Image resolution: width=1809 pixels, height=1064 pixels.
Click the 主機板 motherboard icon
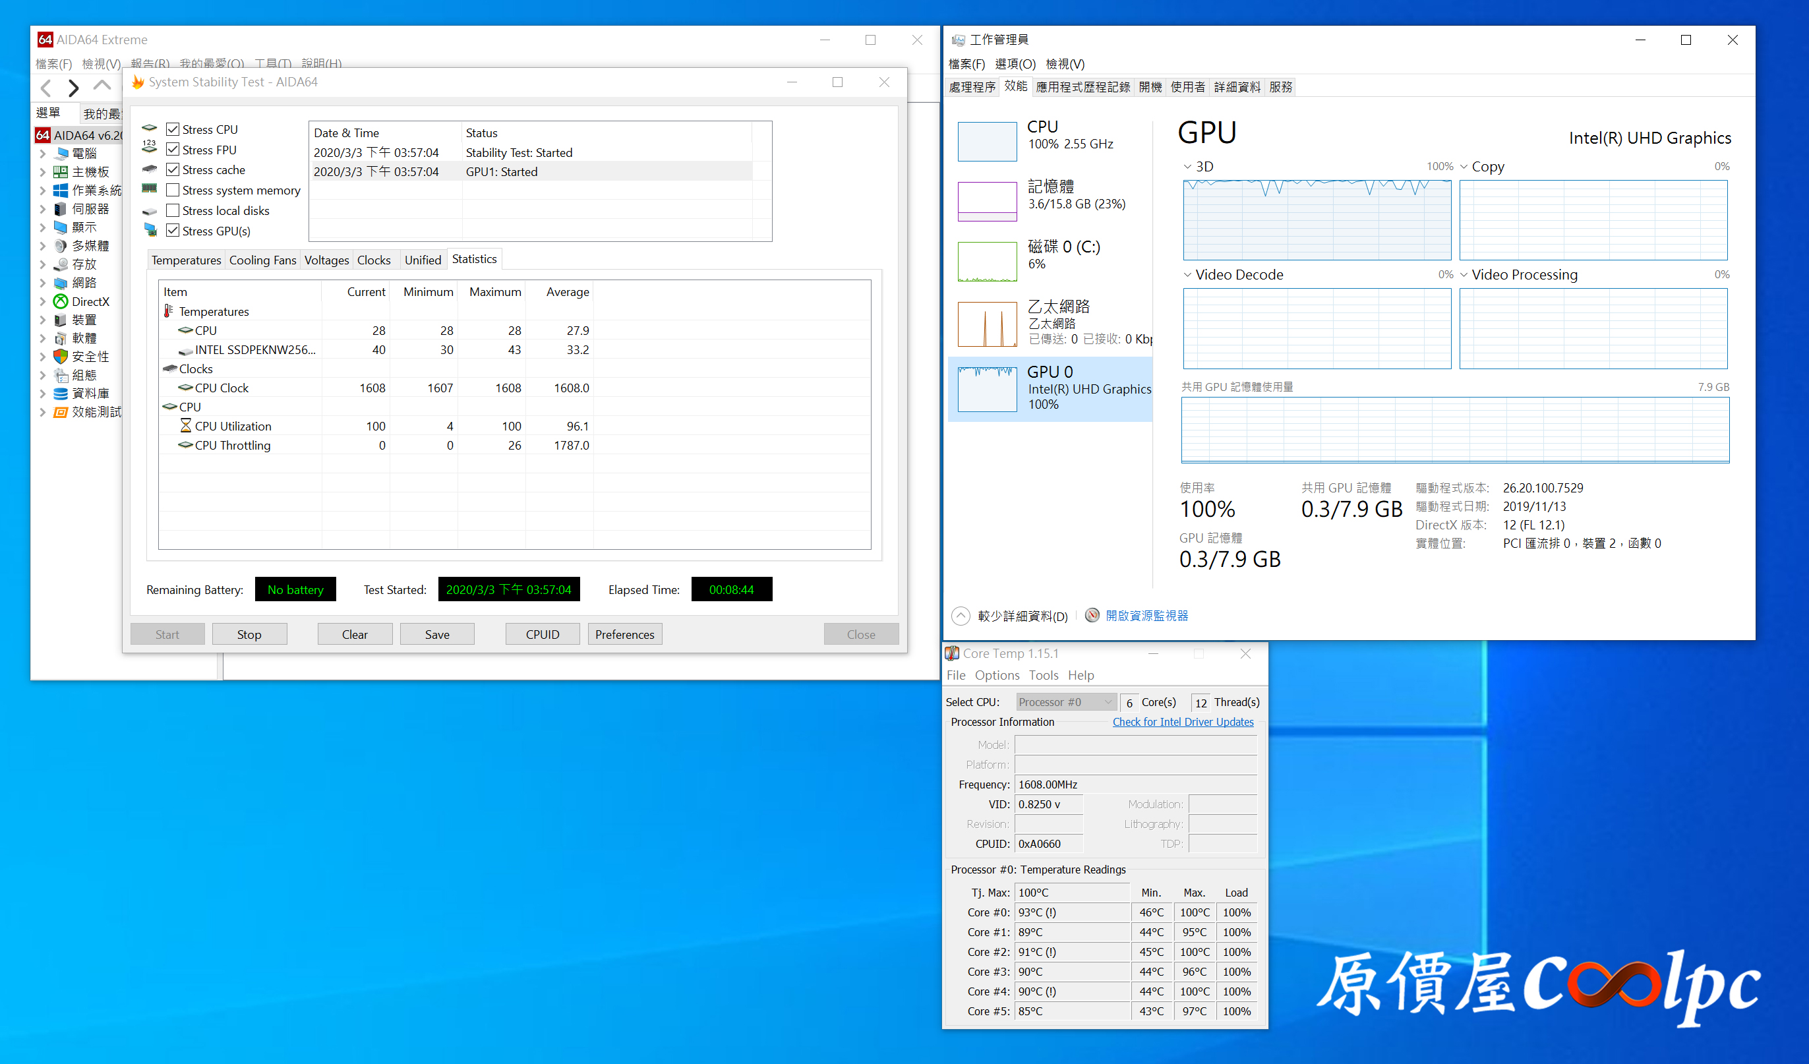point(62,171)
